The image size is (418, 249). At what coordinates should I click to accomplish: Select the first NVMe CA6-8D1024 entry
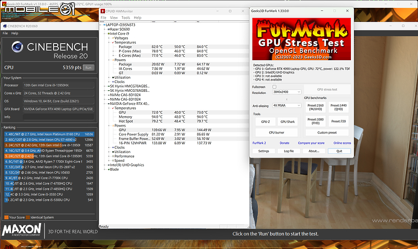click(x=125, y=95)
